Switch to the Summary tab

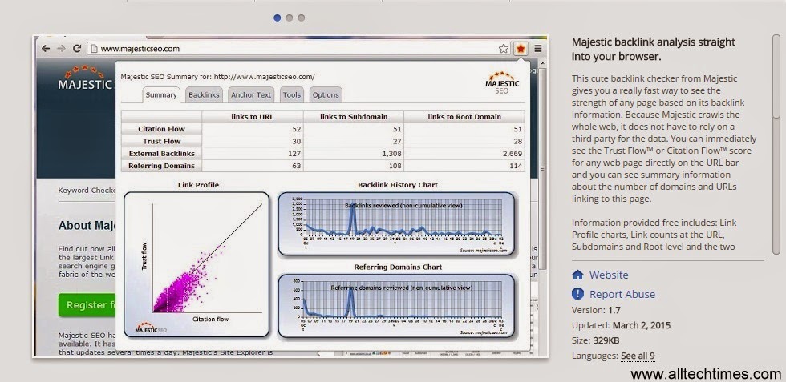pos(161,94)
